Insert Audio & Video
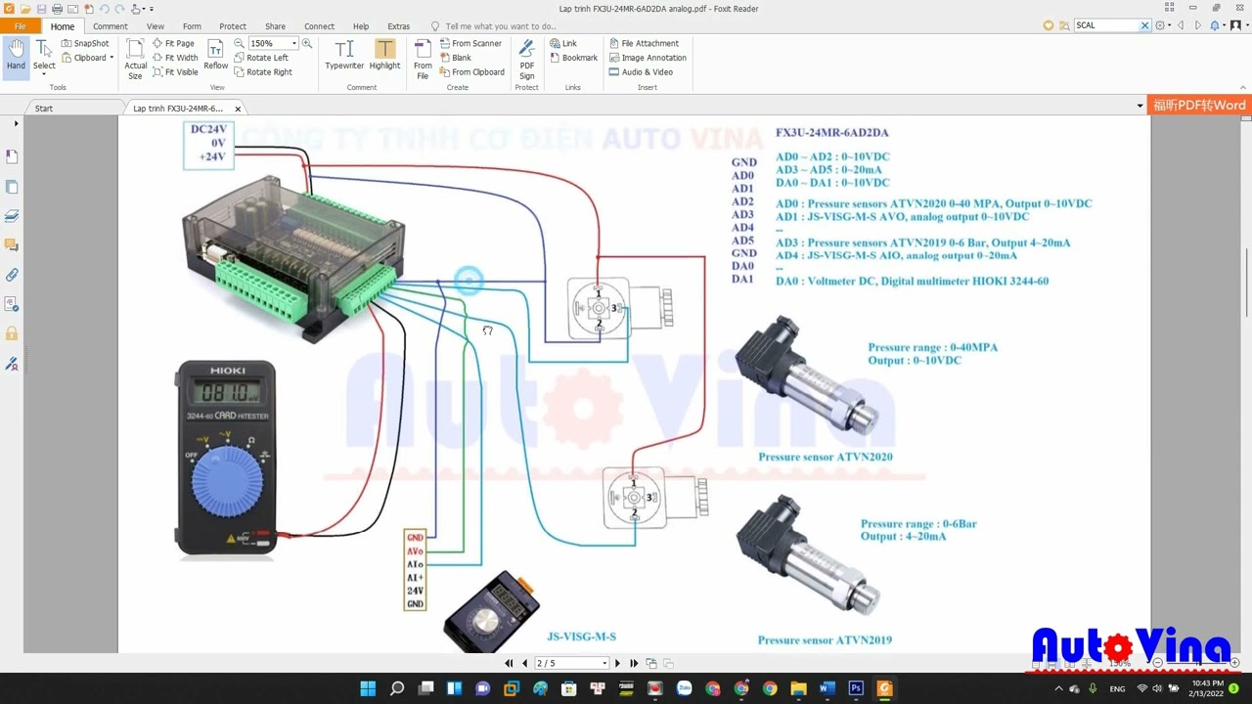This screenshot has height=704, width=1252. click(641, 72)
